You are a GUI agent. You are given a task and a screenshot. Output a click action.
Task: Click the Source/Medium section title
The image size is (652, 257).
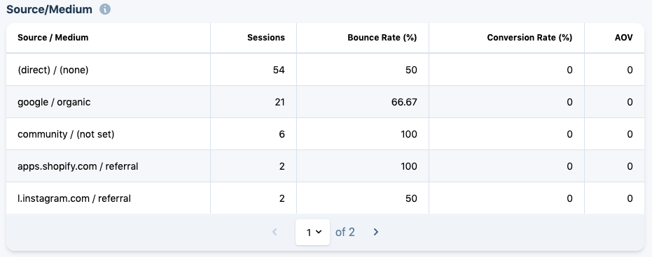point(49,9)
